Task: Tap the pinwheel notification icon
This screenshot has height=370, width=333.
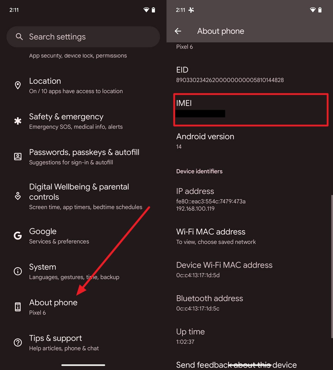Action: point(191,10)
